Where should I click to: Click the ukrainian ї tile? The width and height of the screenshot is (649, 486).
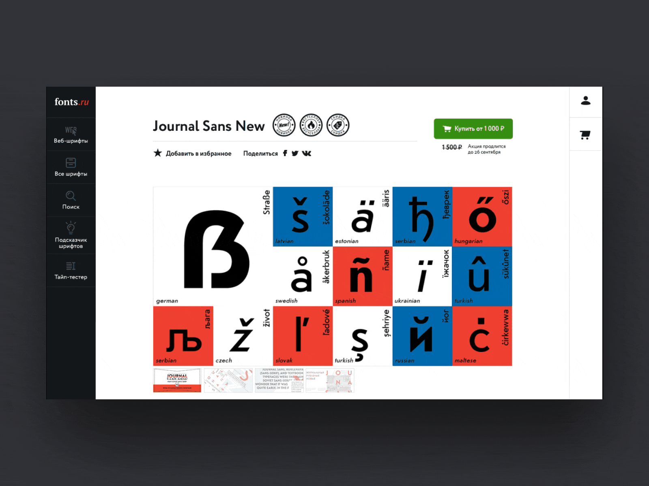click(x=422, y=276)
